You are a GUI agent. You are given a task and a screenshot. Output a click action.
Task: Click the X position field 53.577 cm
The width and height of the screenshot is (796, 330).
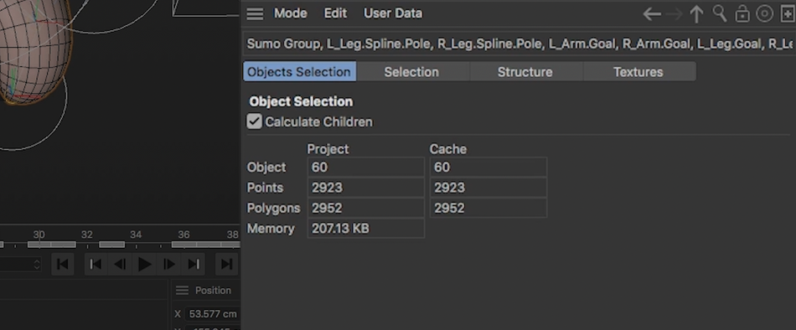[x=212, y=314]
